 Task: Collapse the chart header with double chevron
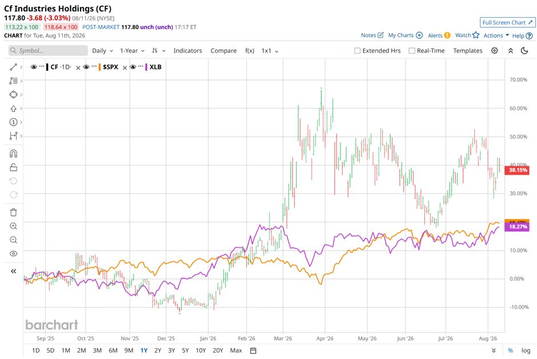[x=510, y=51]
